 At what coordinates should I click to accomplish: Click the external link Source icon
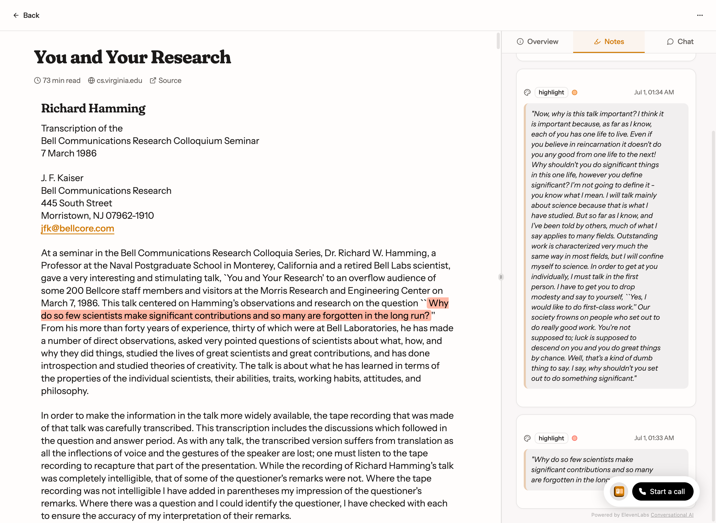click(153, 80)
